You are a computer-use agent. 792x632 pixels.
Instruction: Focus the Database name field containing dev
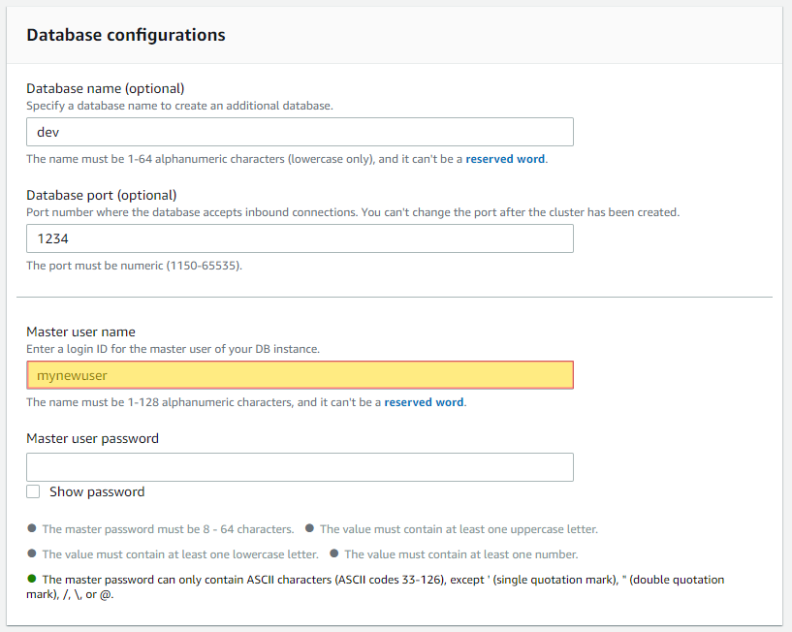coord(301,132)
